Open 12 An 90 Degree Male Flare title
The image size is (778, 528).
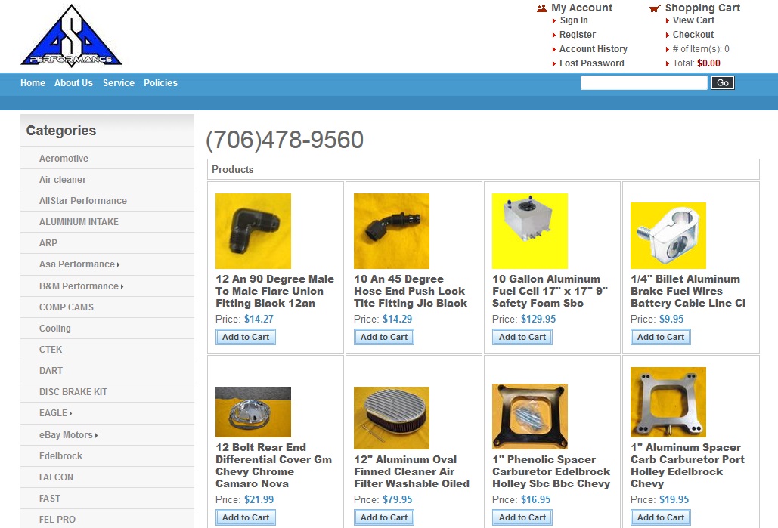point(275,291)
